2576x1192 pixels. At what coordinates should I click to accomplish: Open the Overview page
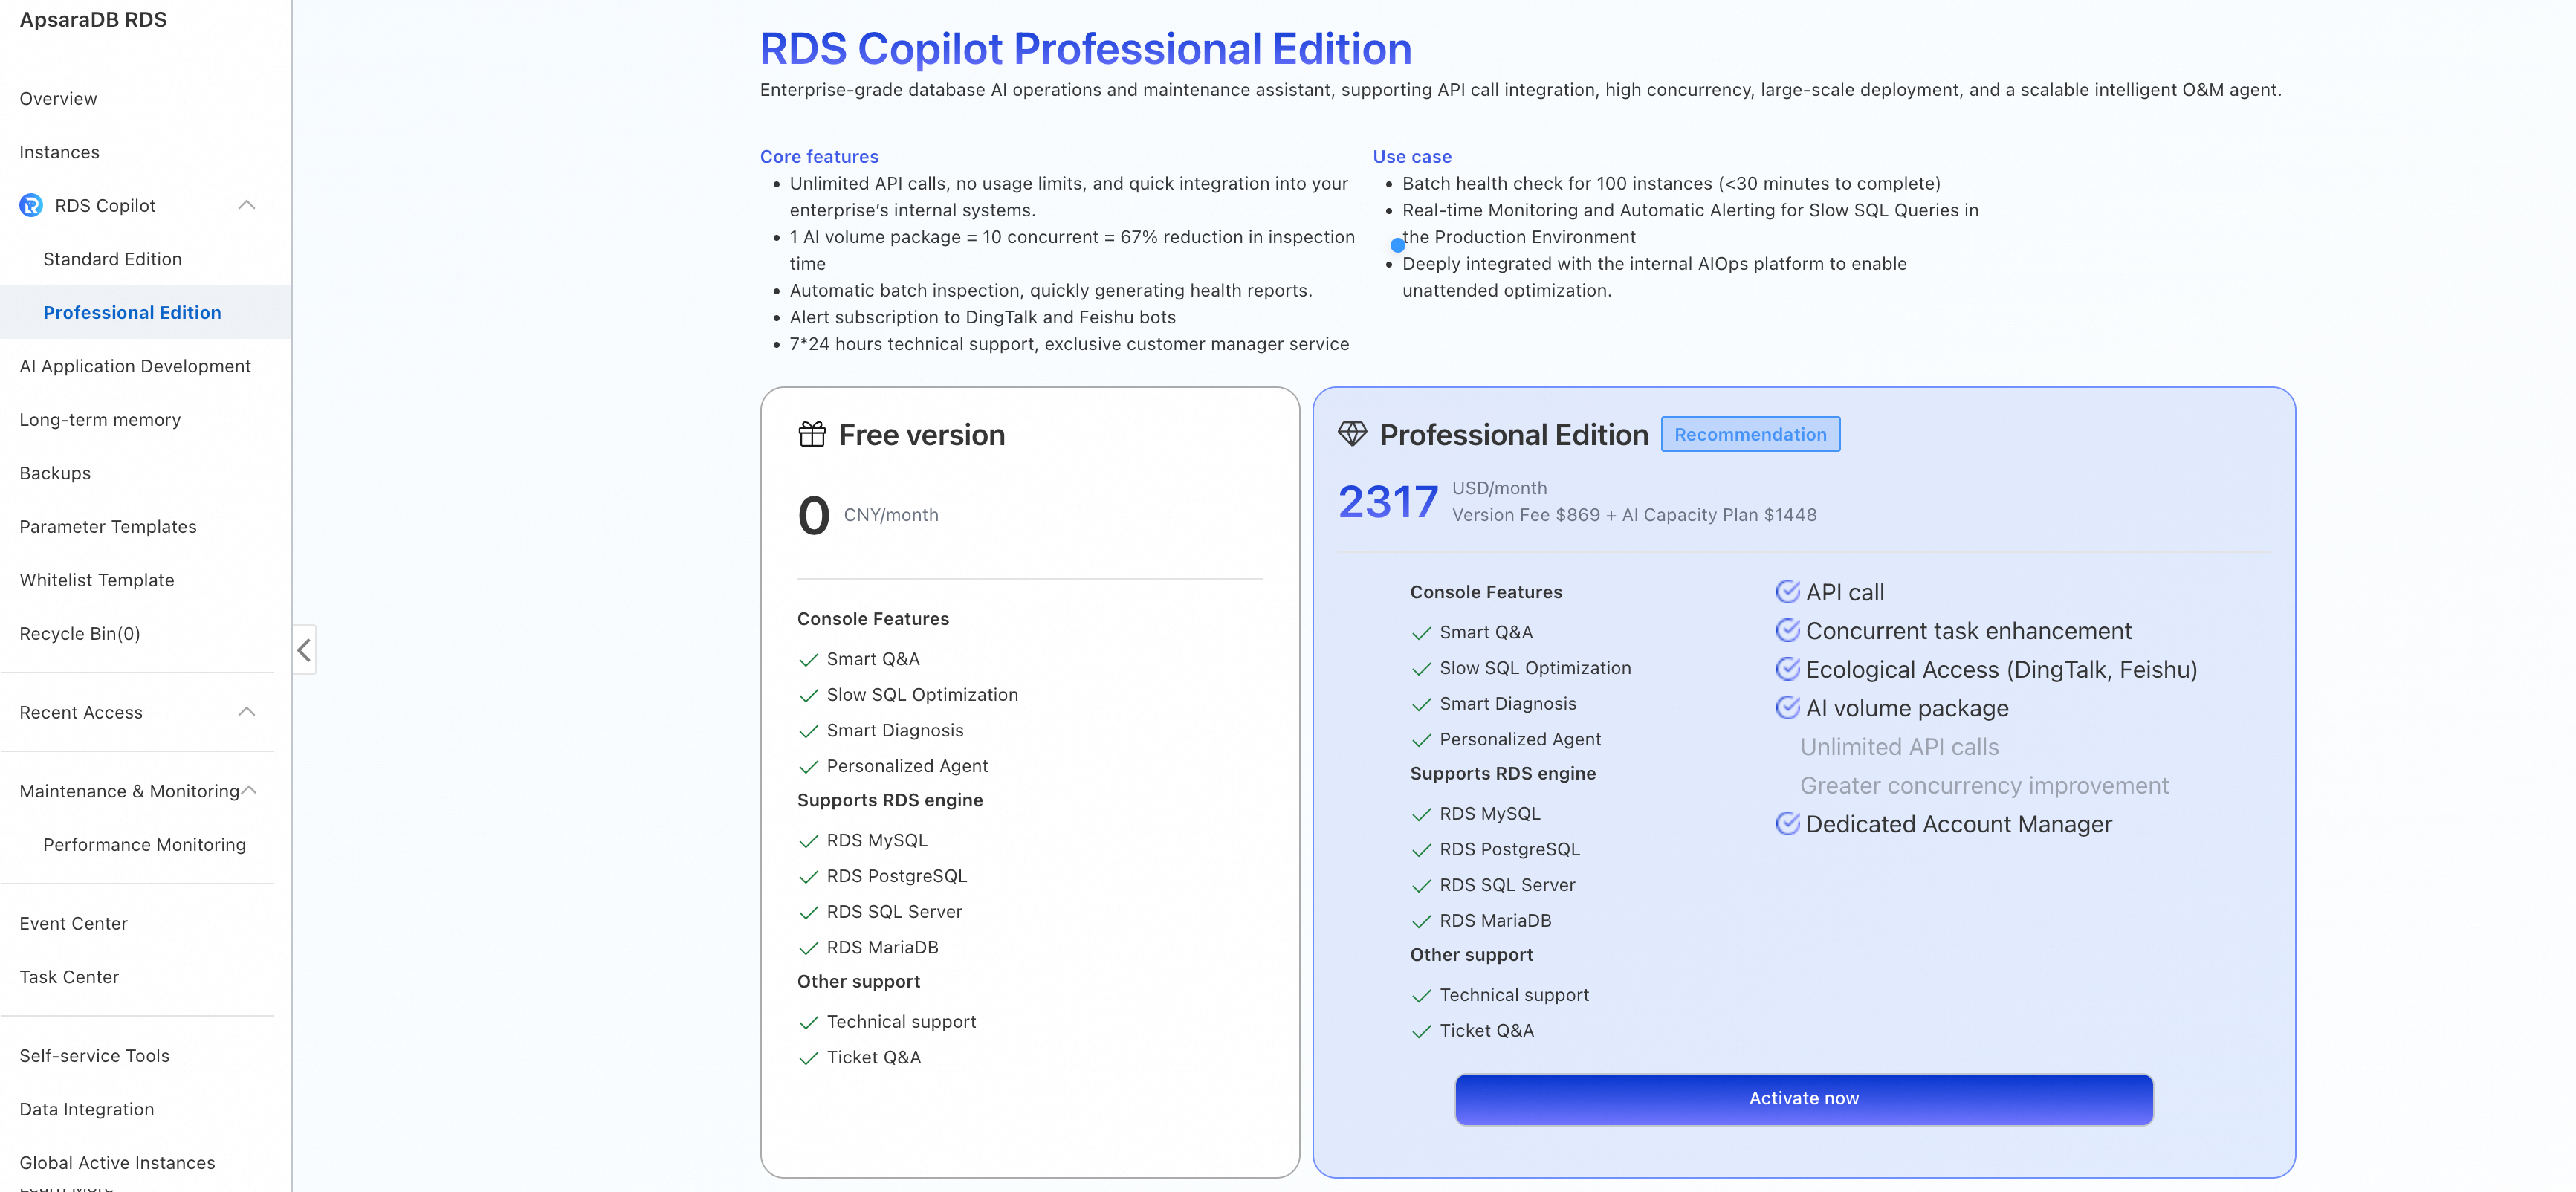tap(58, 98)
